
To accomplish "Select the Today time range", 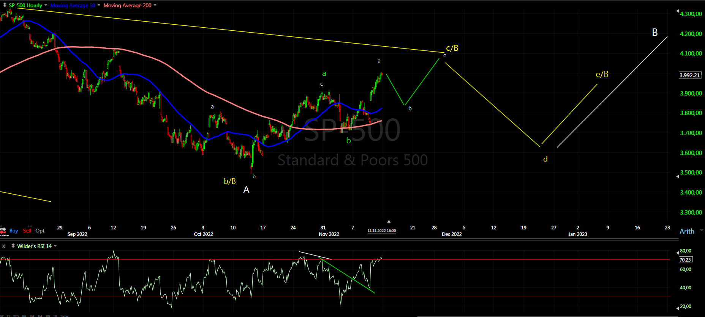I will point(64,315).
